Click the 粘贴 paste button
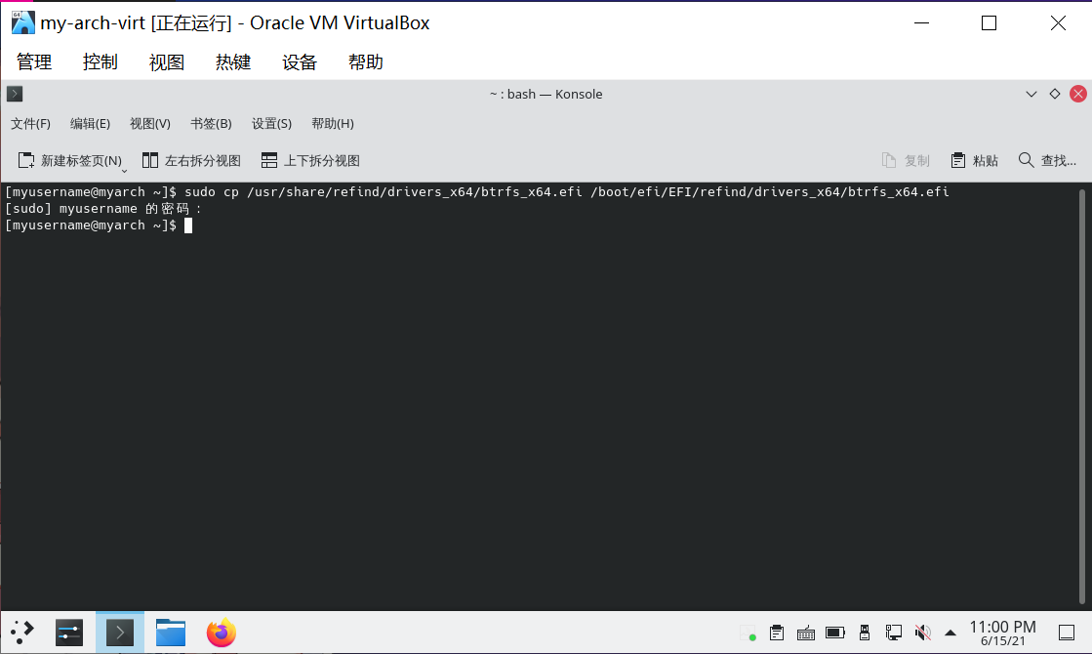 (x=974, y=160)
